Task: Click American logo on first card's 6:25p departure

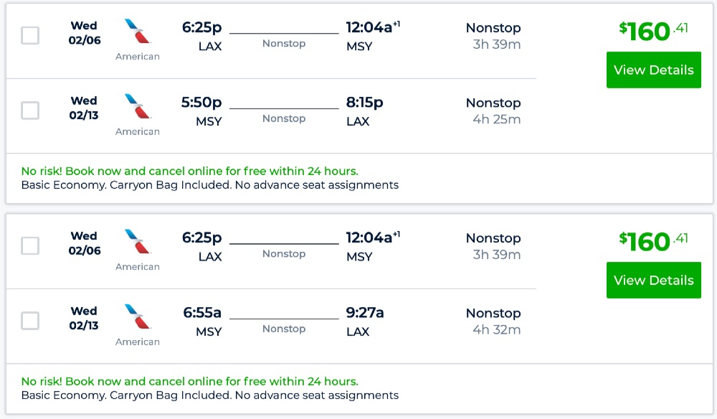Action: pos(138,32)
